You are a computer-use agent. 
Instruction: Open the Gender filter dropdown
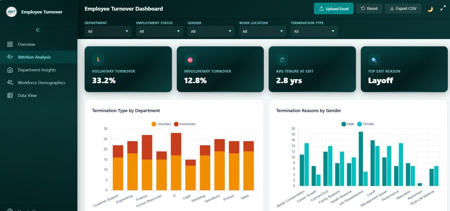coord(211,31)
